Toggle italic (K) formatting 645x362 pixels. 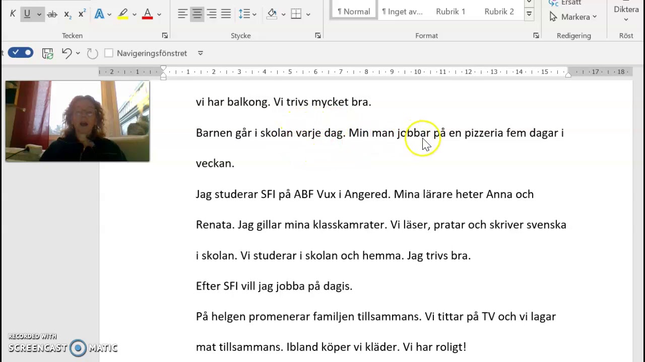point(13,14)
